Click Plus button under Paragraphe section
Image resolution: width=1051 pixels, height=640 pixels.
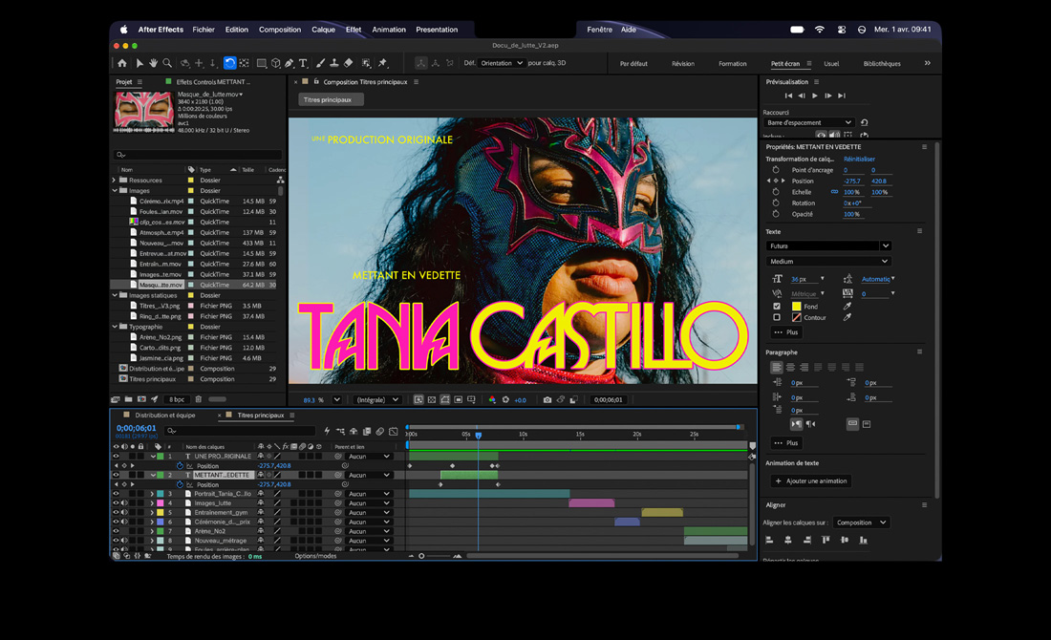click(x=787, y=443)
